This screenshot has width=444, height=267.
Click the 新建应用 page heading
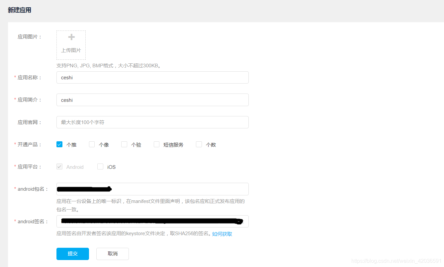point(20,10)
